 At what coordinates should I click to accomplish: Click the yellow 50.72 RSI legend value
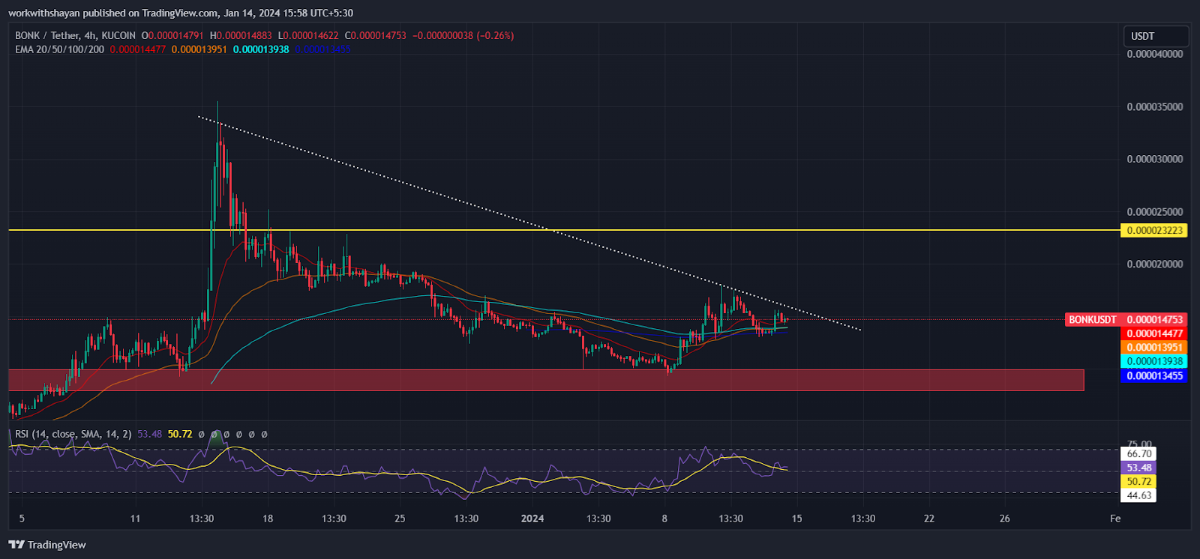[180, 434]
